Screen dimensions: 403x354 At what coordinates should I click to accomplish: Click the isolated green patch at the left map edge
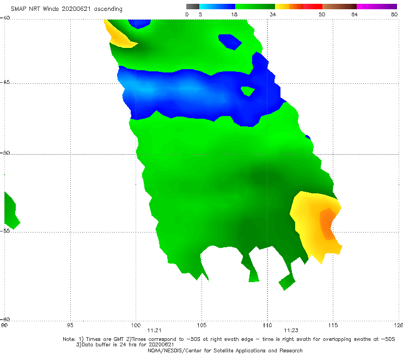click(11, 211)
